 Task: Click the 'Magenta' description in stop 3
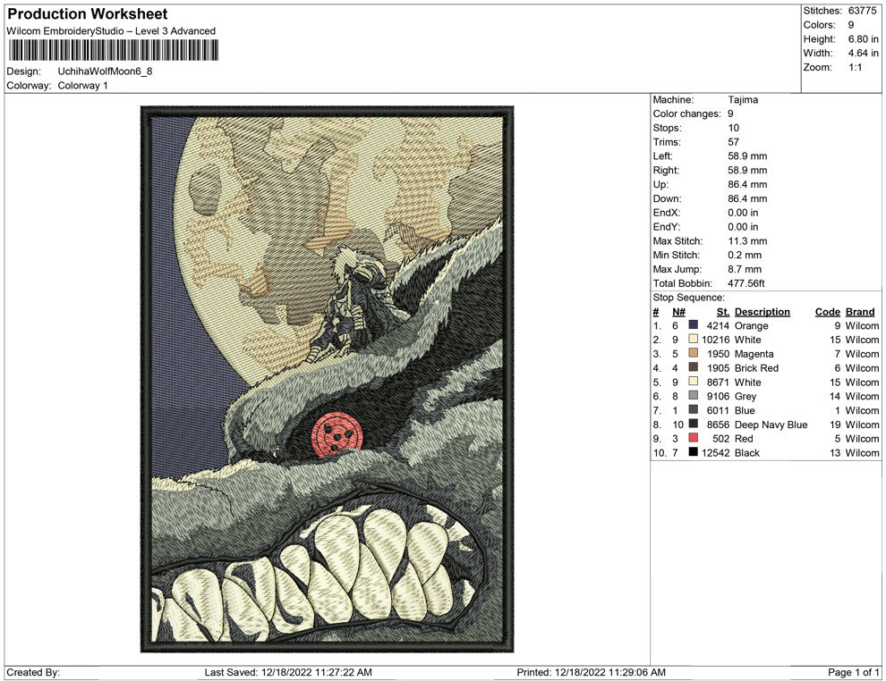click(754, 354)
